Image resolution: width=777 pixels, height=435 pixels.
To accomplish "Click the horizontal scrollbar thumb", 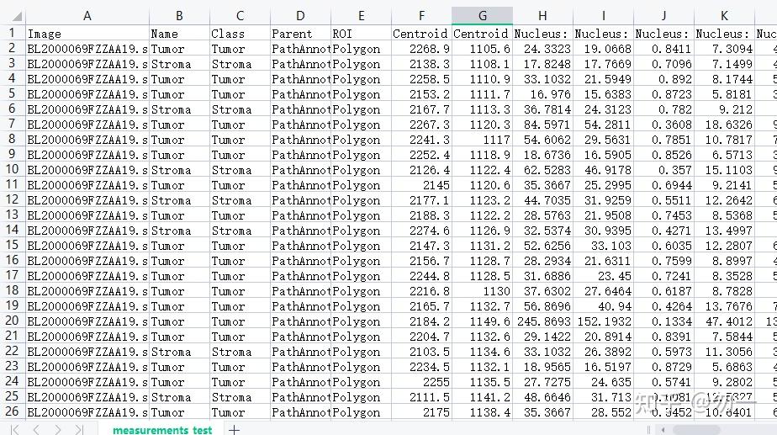I will (x=696, y=430).
